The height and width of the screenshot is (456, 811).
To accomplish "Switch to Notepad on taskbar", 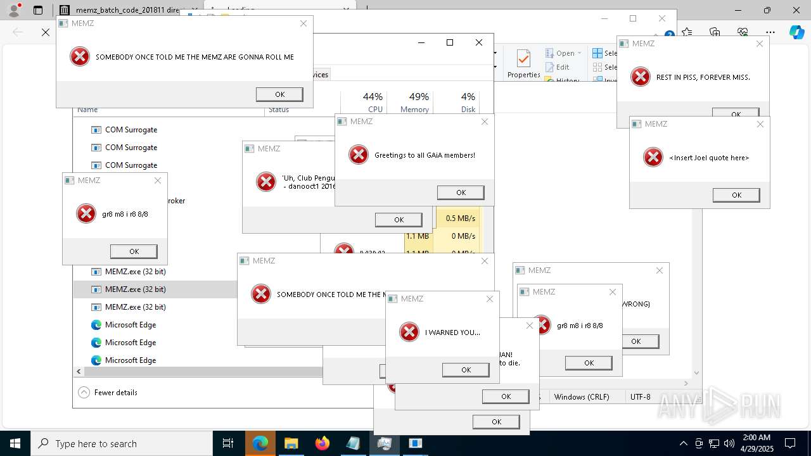I will click(x=353, y=443).
